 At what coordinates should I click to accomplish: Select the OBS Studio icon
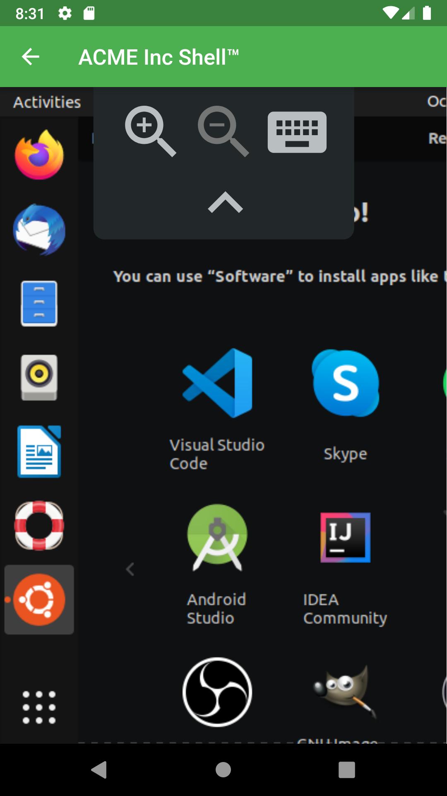click(x=217, y=692)
